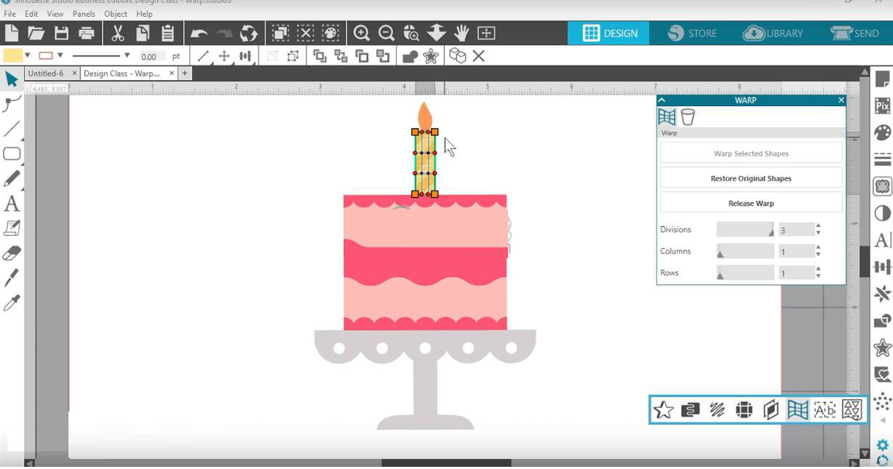Select the Eraser tool
893x469 pixels.
12,253
